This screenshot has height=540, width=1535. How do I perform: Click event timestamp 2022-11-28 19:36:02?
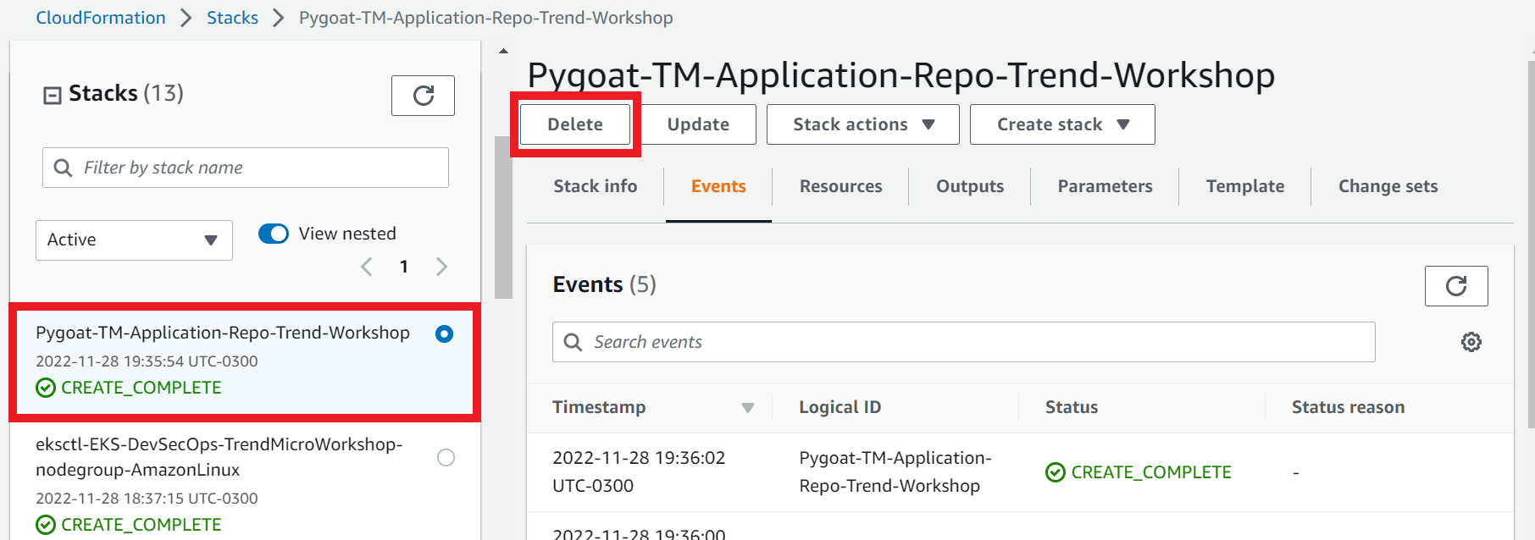(639, 471)
